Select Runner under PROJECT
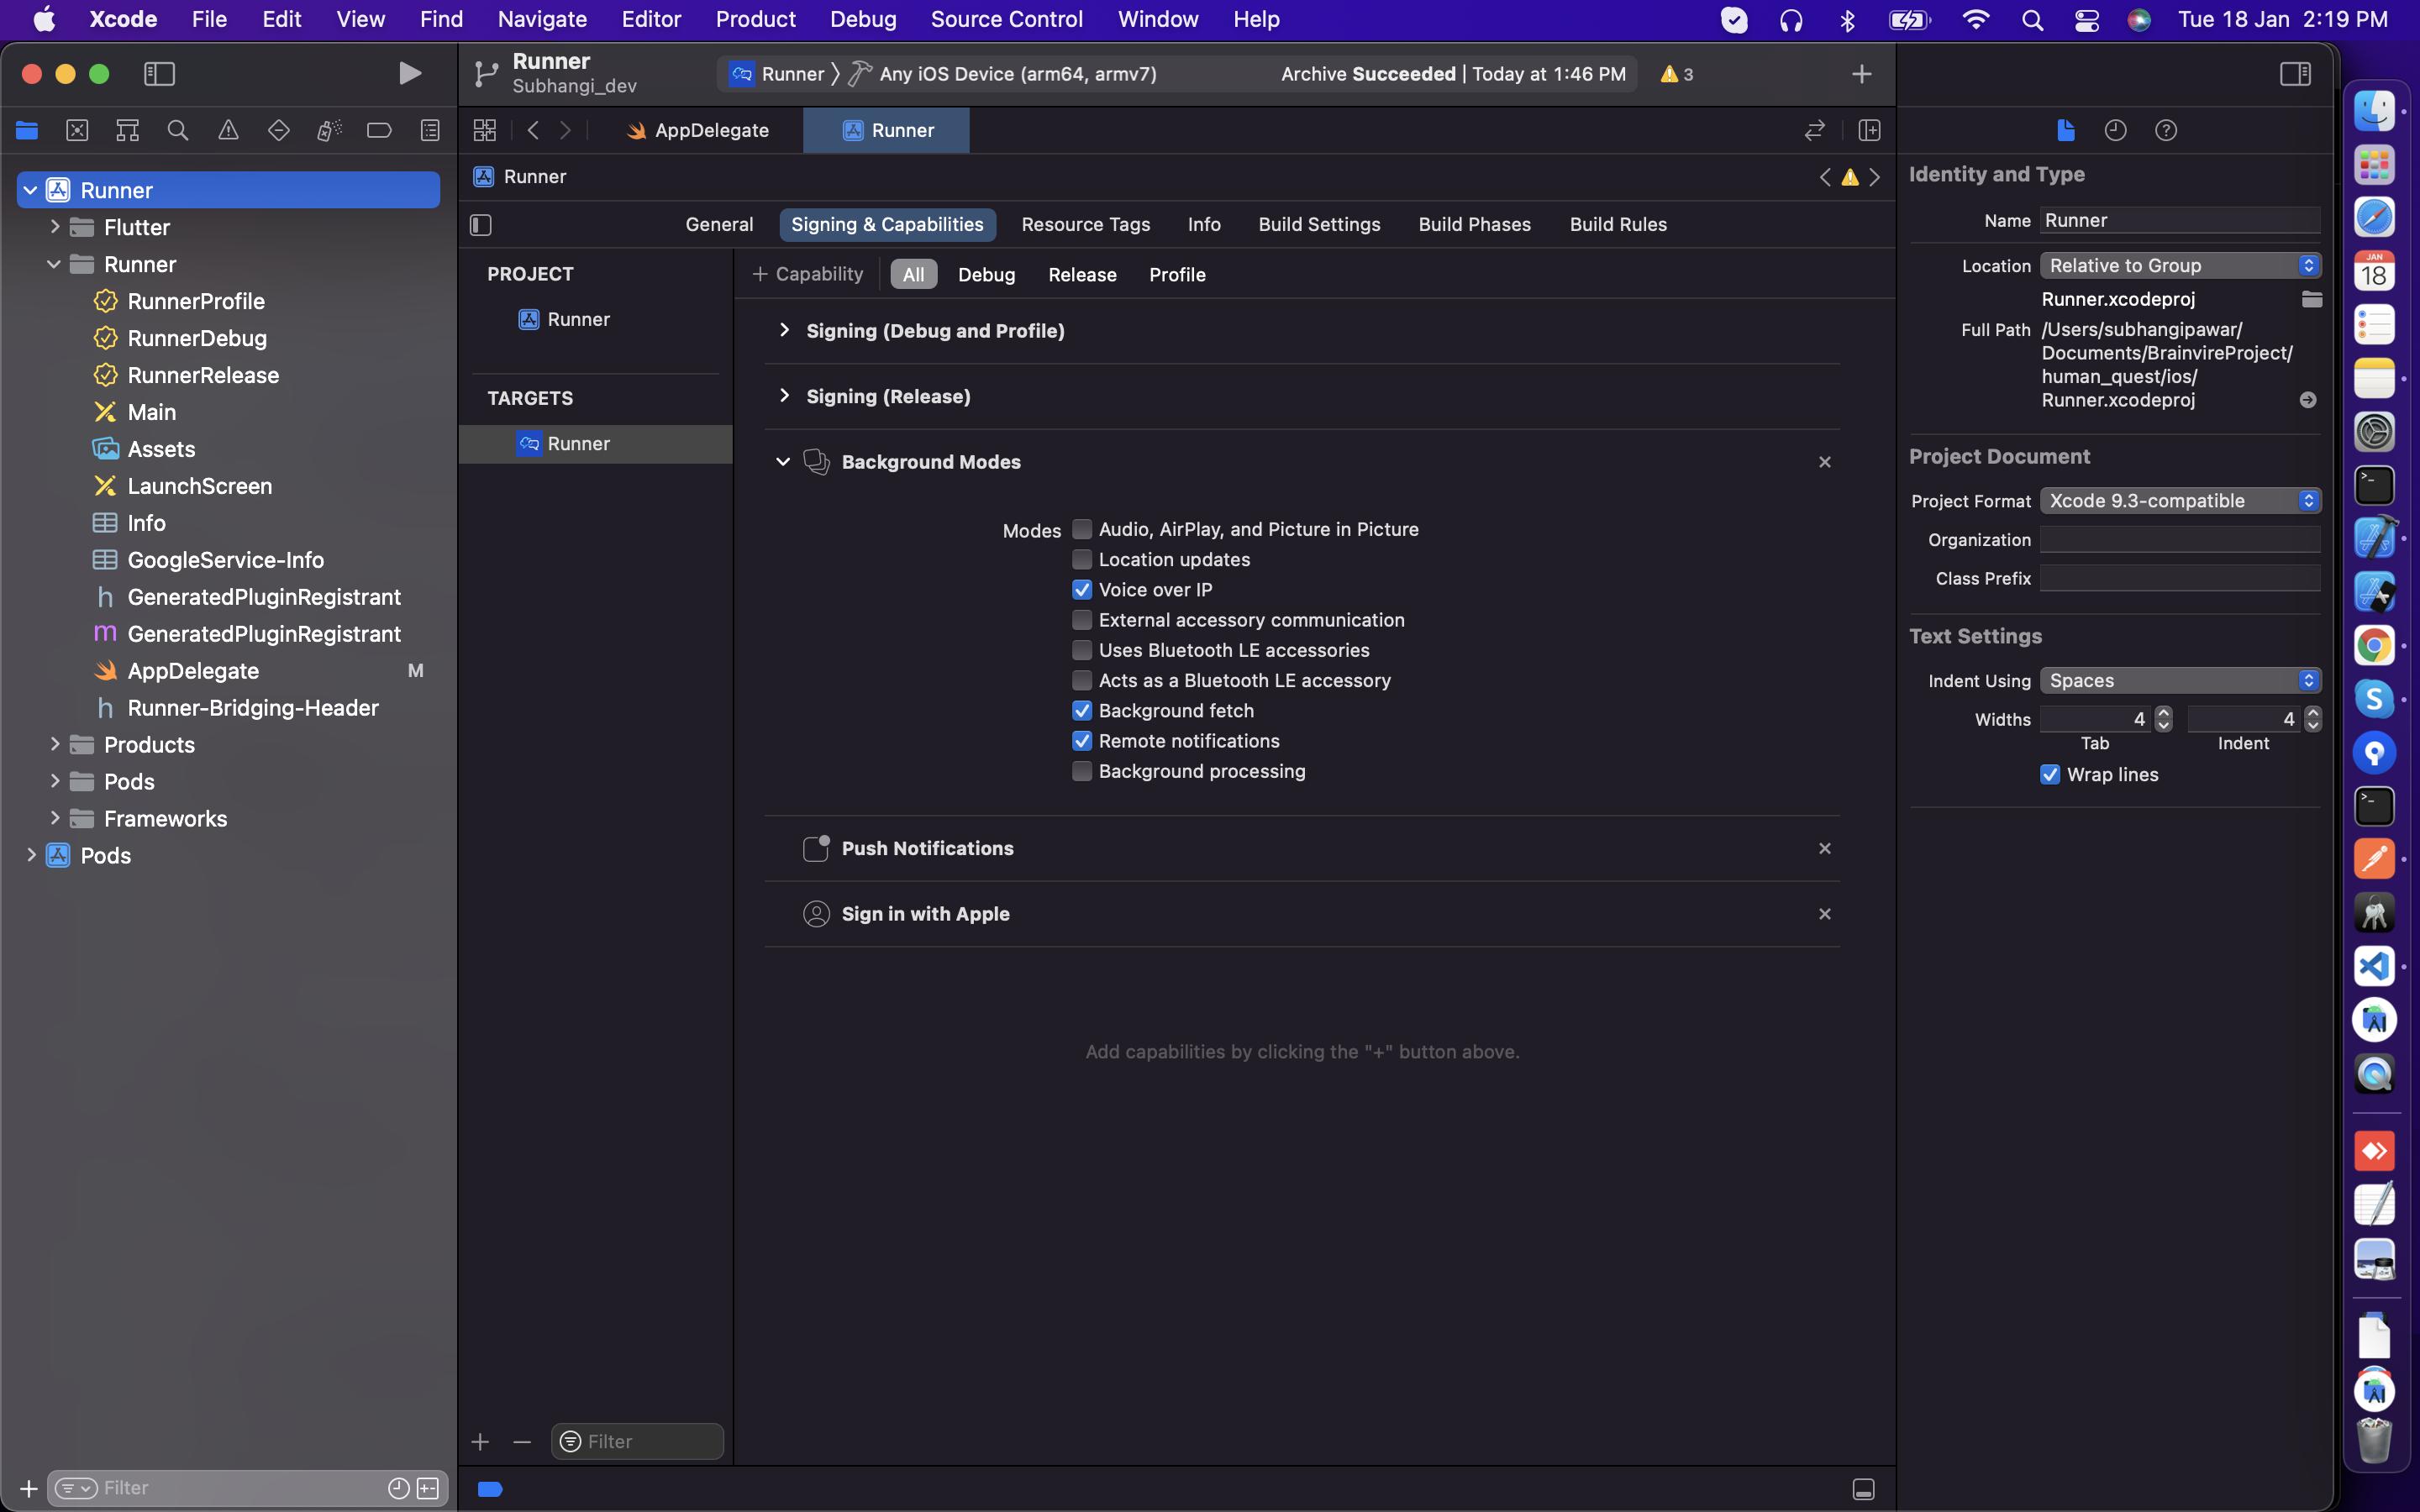This screenshot has height=1512, width=2420. (x=577, y=319)
